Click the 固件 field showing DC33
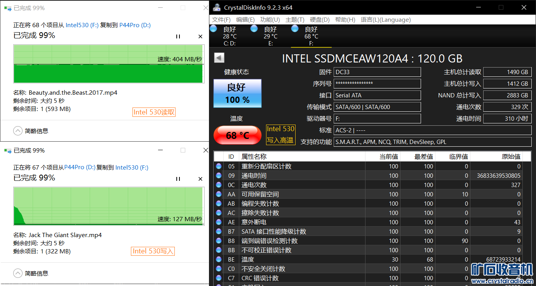The width and height of the screenshot is (536, 286). (377, 72)
